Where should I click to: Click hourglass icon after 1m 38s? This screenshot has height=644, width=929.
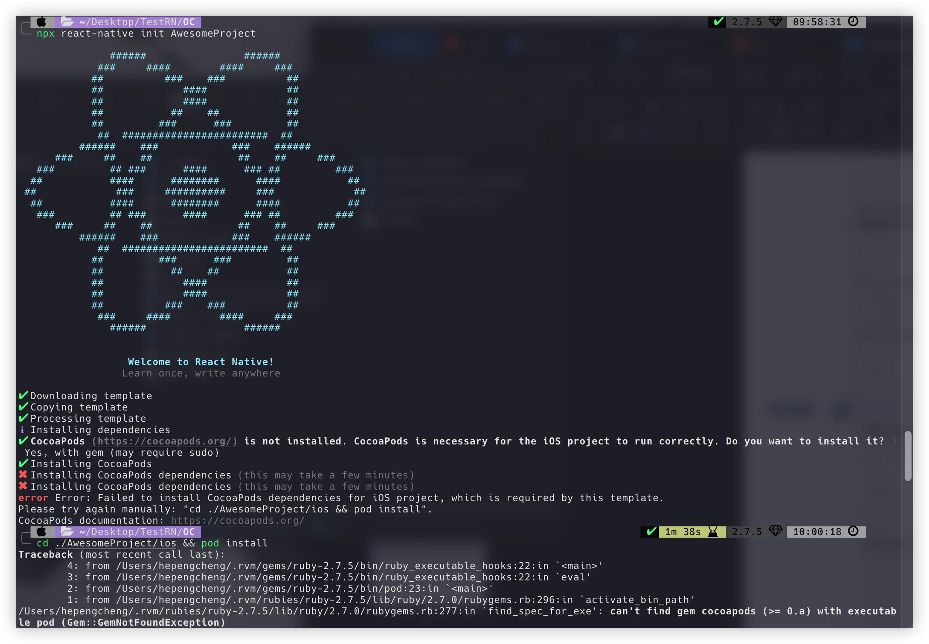tap(713, 531)
